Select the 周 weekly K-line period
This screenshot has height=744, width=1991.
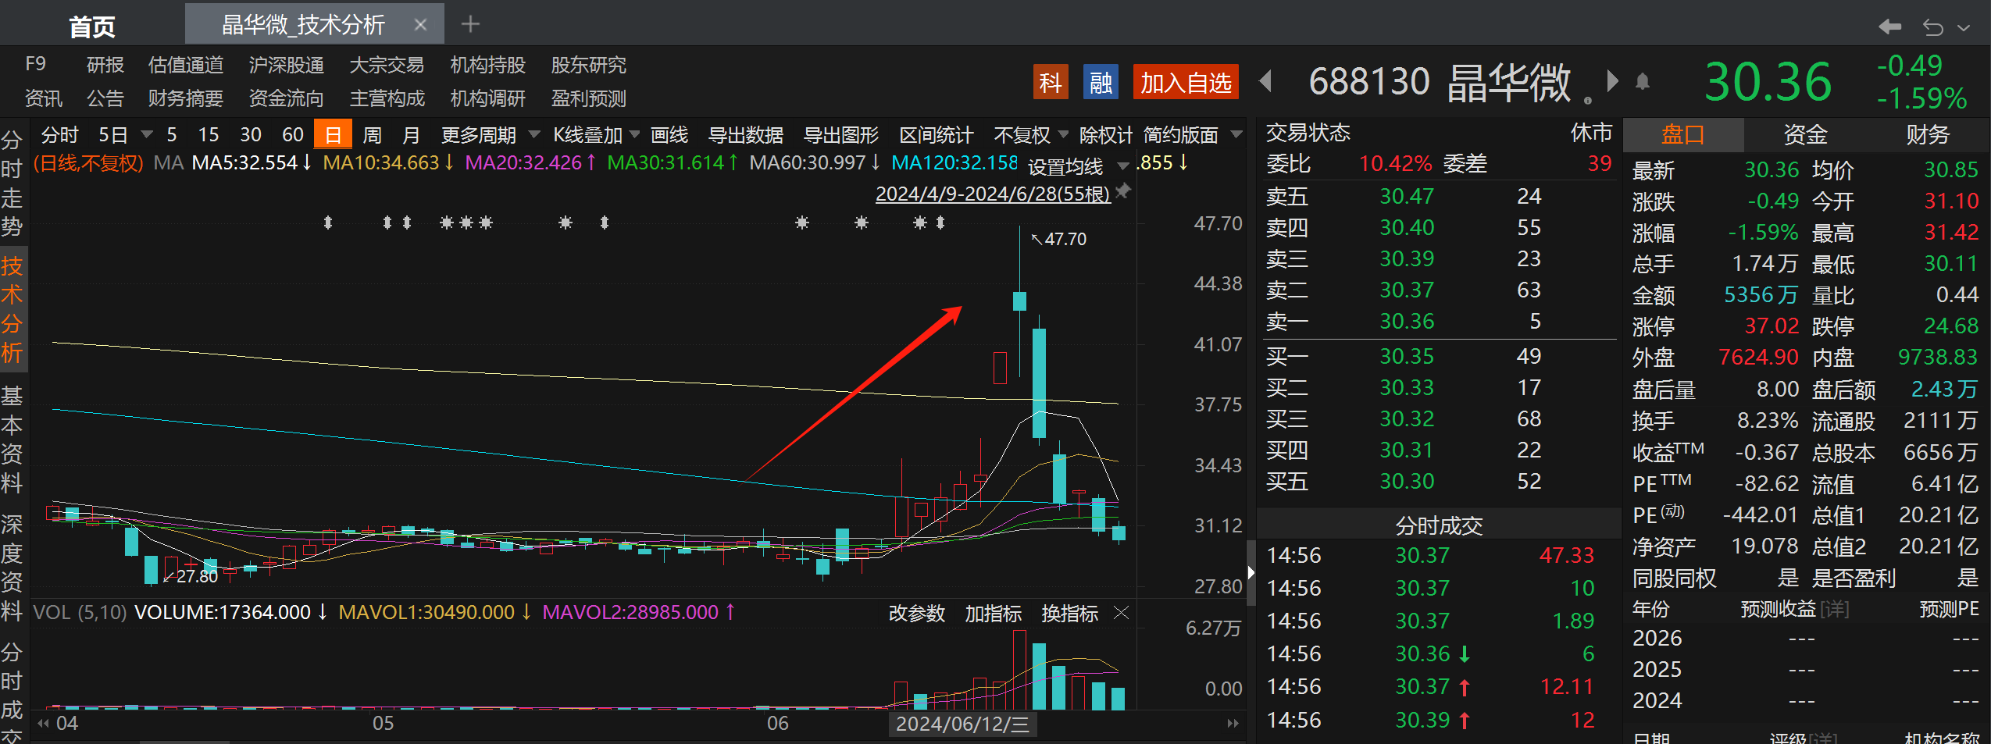click(373, 135)
